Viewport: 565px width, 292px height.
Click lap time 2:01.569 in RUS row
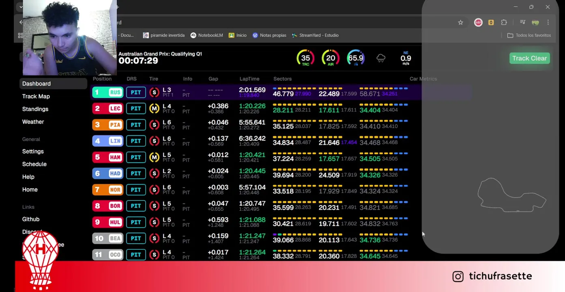coord(252,90)
